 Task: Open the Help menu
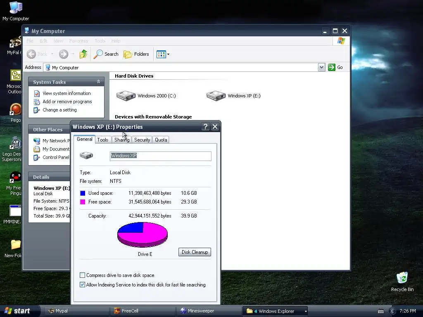116,41
